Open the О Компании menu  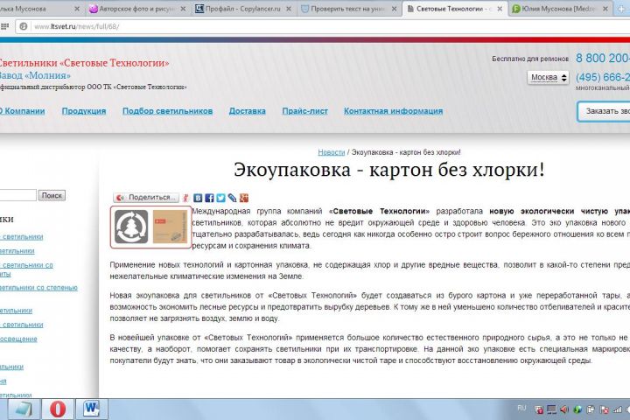pos(22,111)
